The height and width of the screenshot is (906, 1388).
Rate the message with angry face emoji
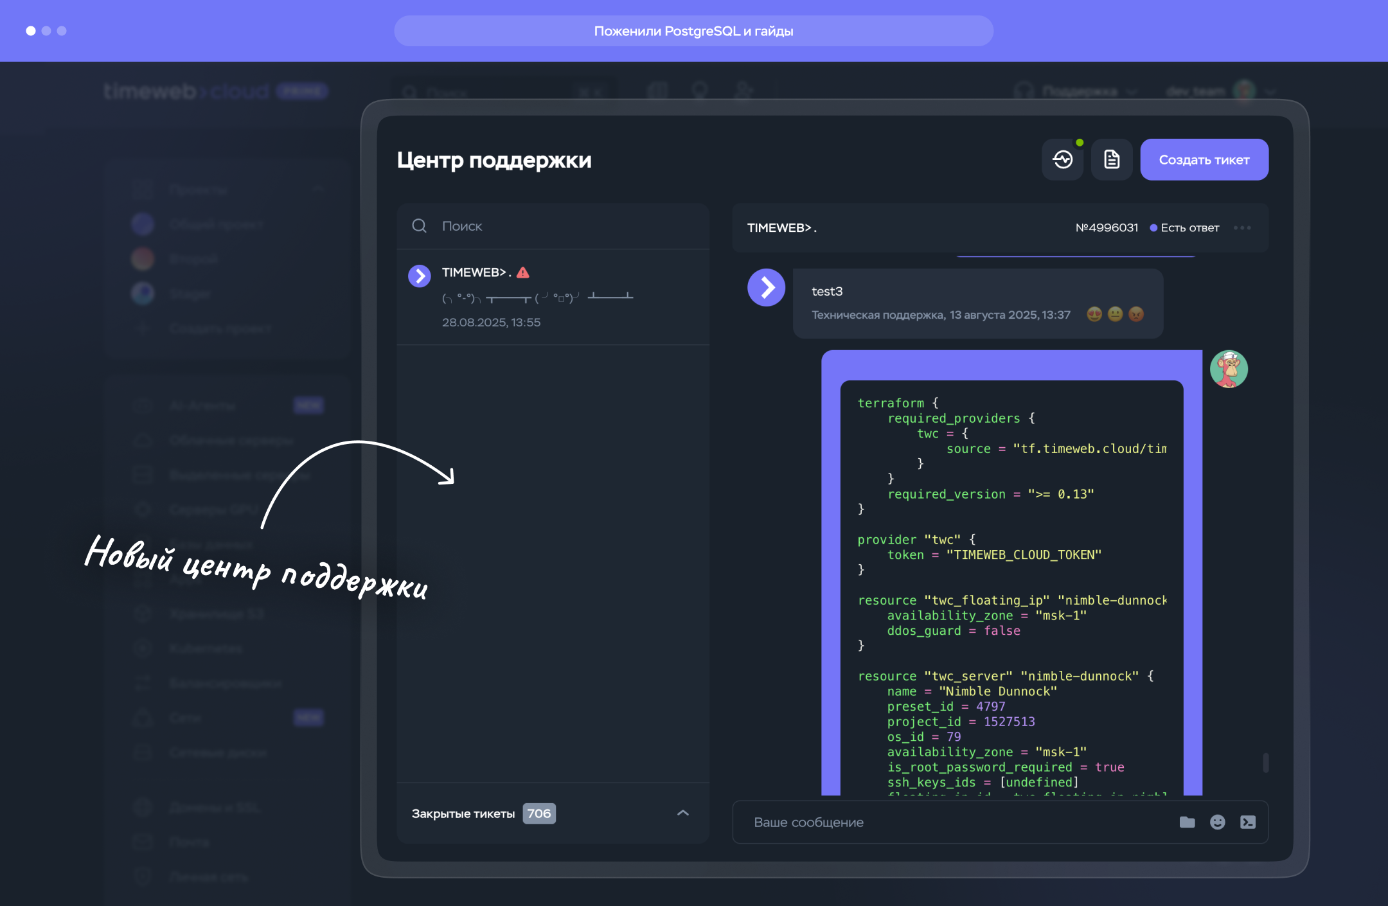(1136, 314)
